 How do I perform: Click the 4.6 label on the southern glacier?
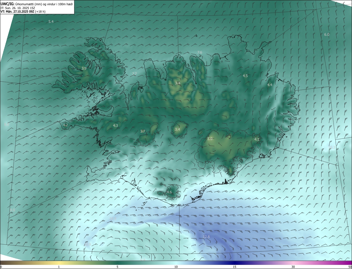point(169,192)
